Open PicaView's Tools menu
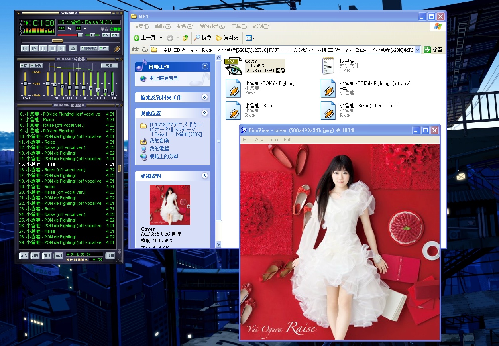Viewport: 499px width, 346px height. 274,140
